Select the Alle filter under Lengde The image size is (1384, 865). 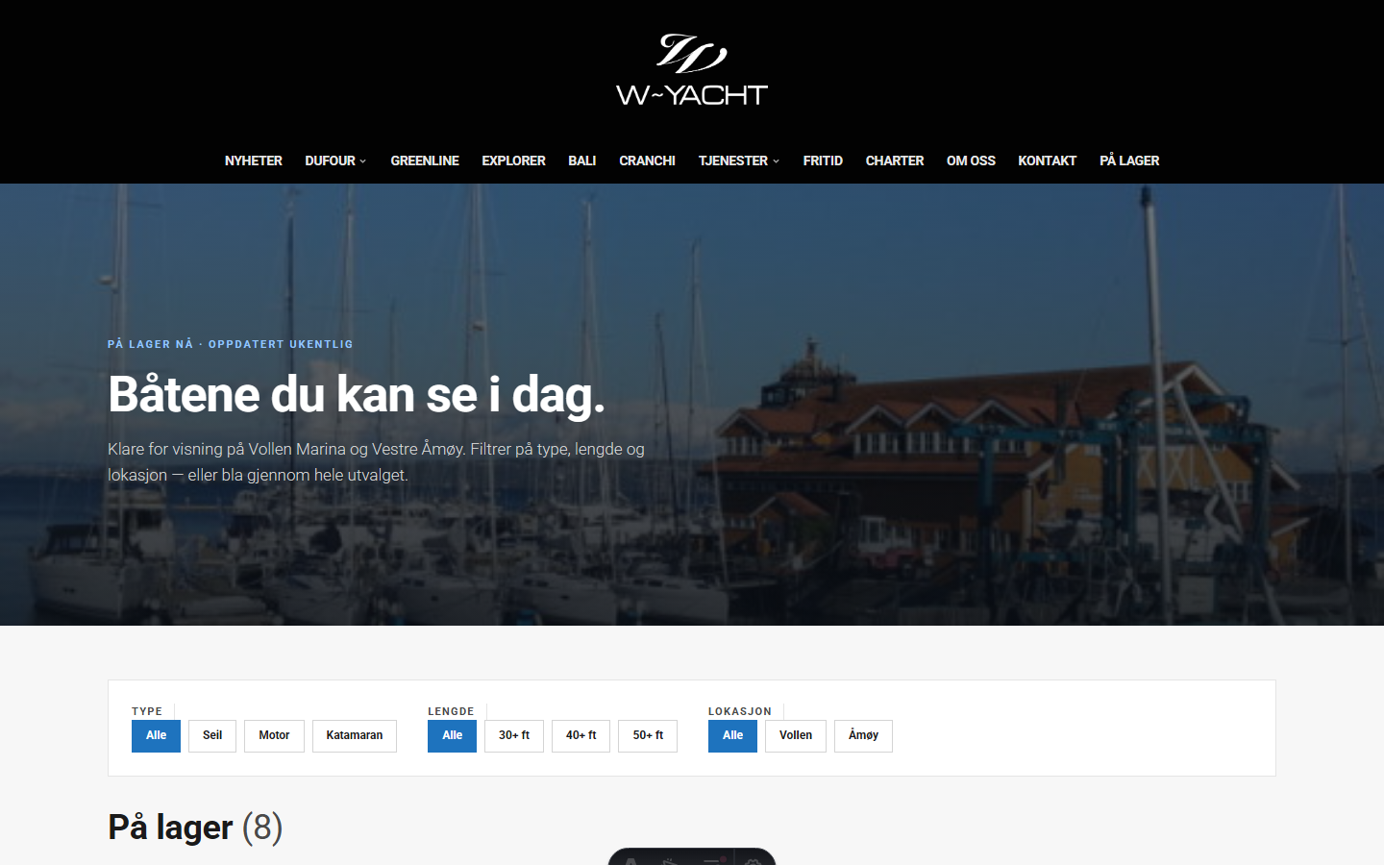coord(452,736)
